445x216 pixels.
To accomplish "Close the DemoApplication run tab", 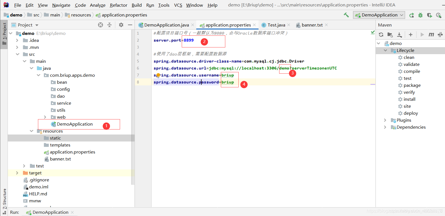I will 72,212.
